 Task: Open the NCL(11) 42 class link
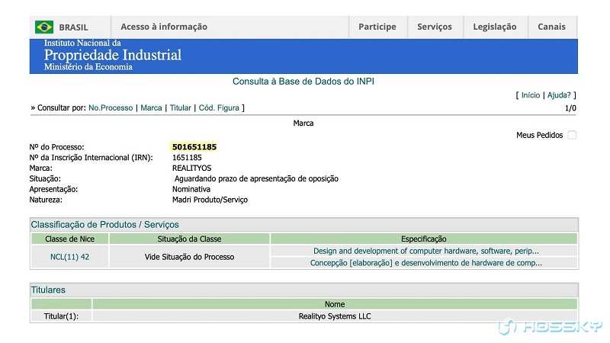[69, 257]
